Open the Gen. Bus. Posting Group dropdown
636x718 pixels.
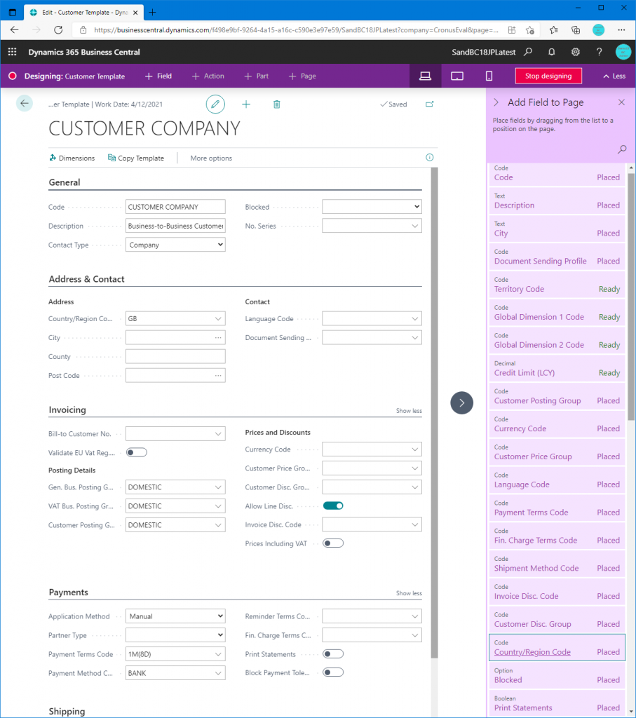pyautogui.click(x=218, y=487)
